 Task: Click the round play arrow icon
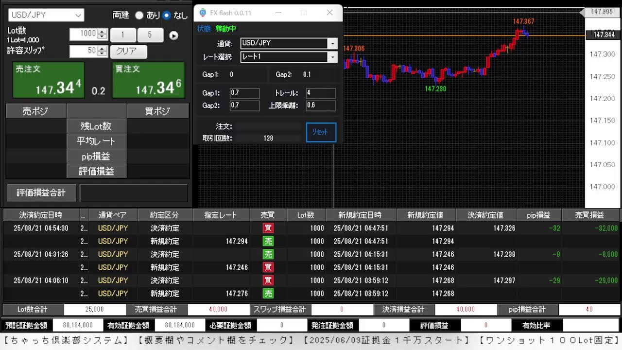pos(173,35)
